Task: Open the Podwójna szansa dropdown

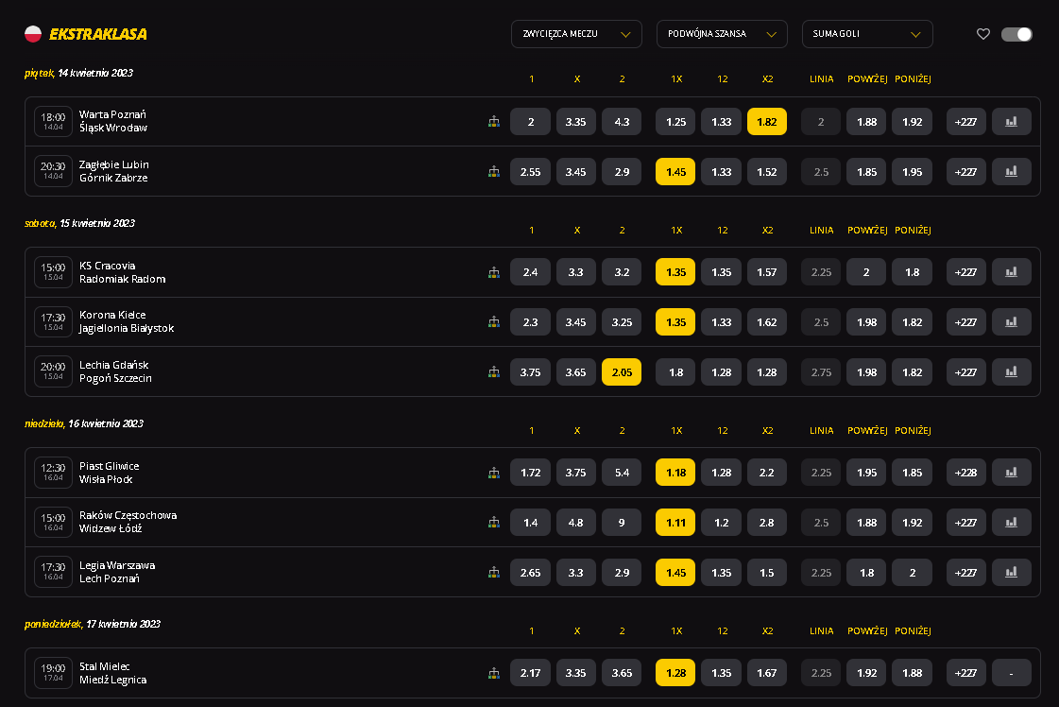Action: click(722, 34)
